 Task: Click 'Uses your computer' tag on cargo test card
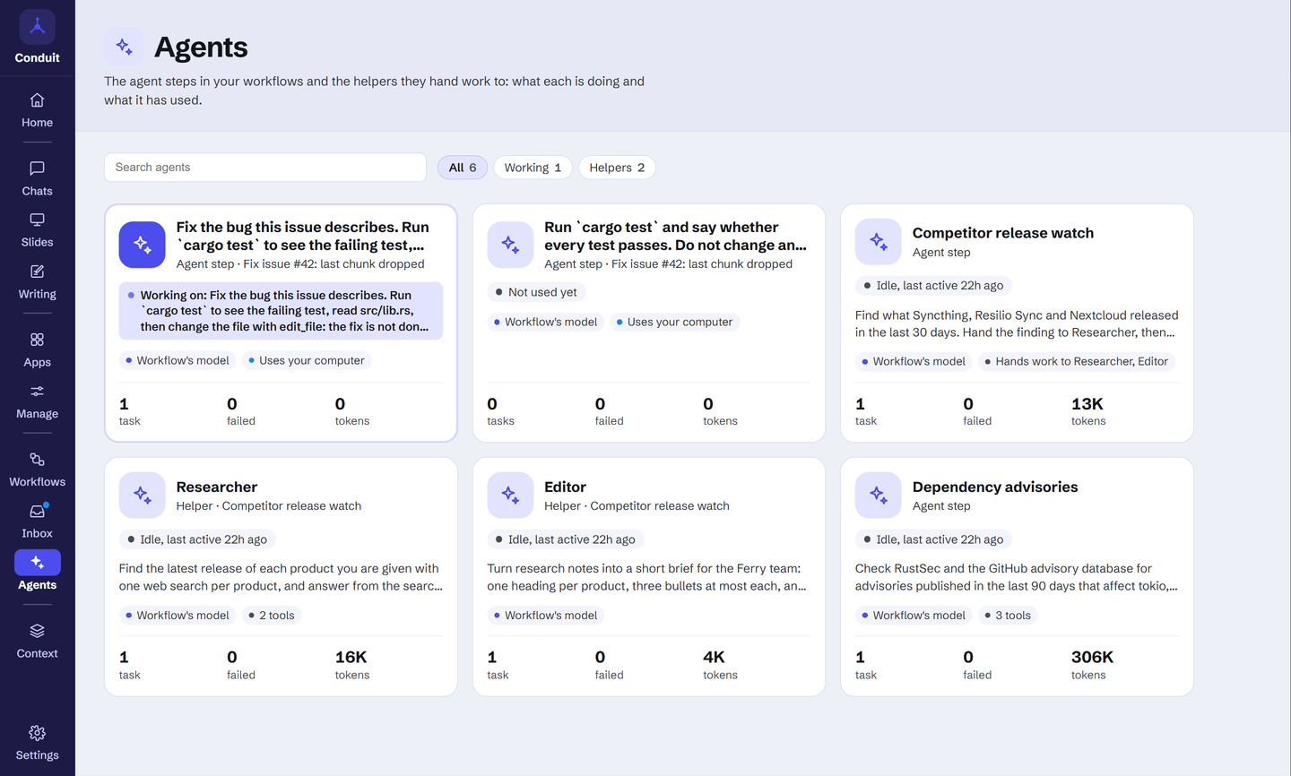[674, 322]
